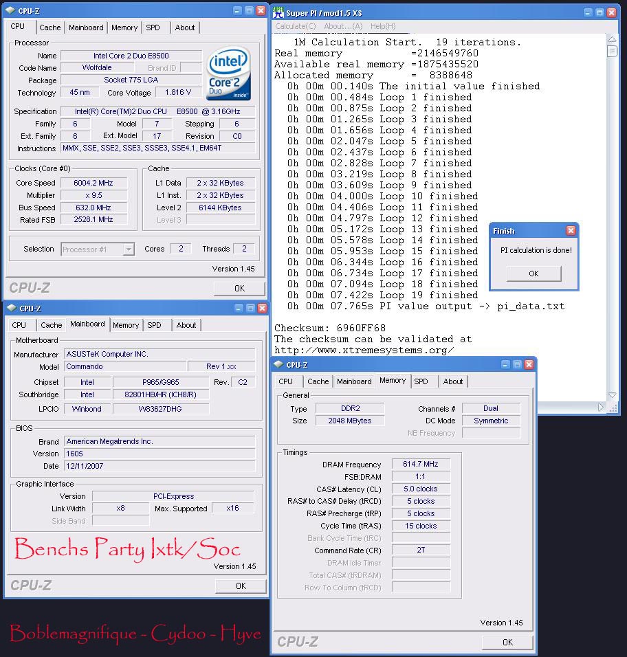Open SPD tab in Memory CPU-Z window
627x657 pixels.
(421, 381)
